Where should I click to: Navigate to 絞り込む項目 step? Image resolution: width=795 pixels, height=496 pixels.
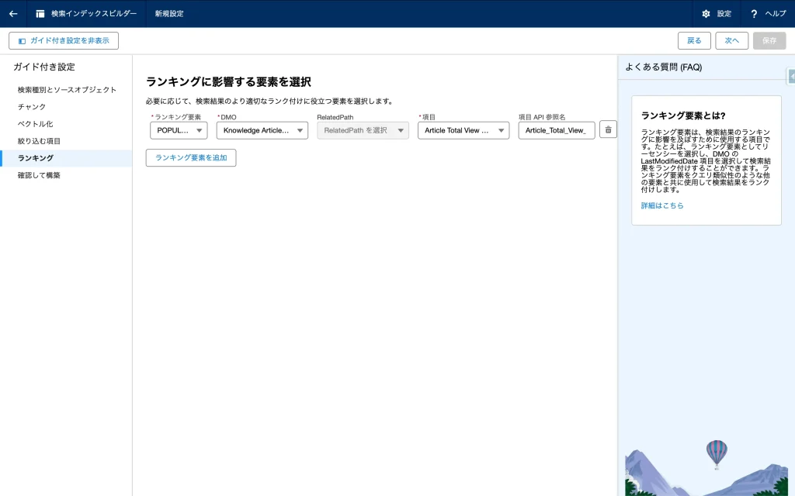(39, 141)
